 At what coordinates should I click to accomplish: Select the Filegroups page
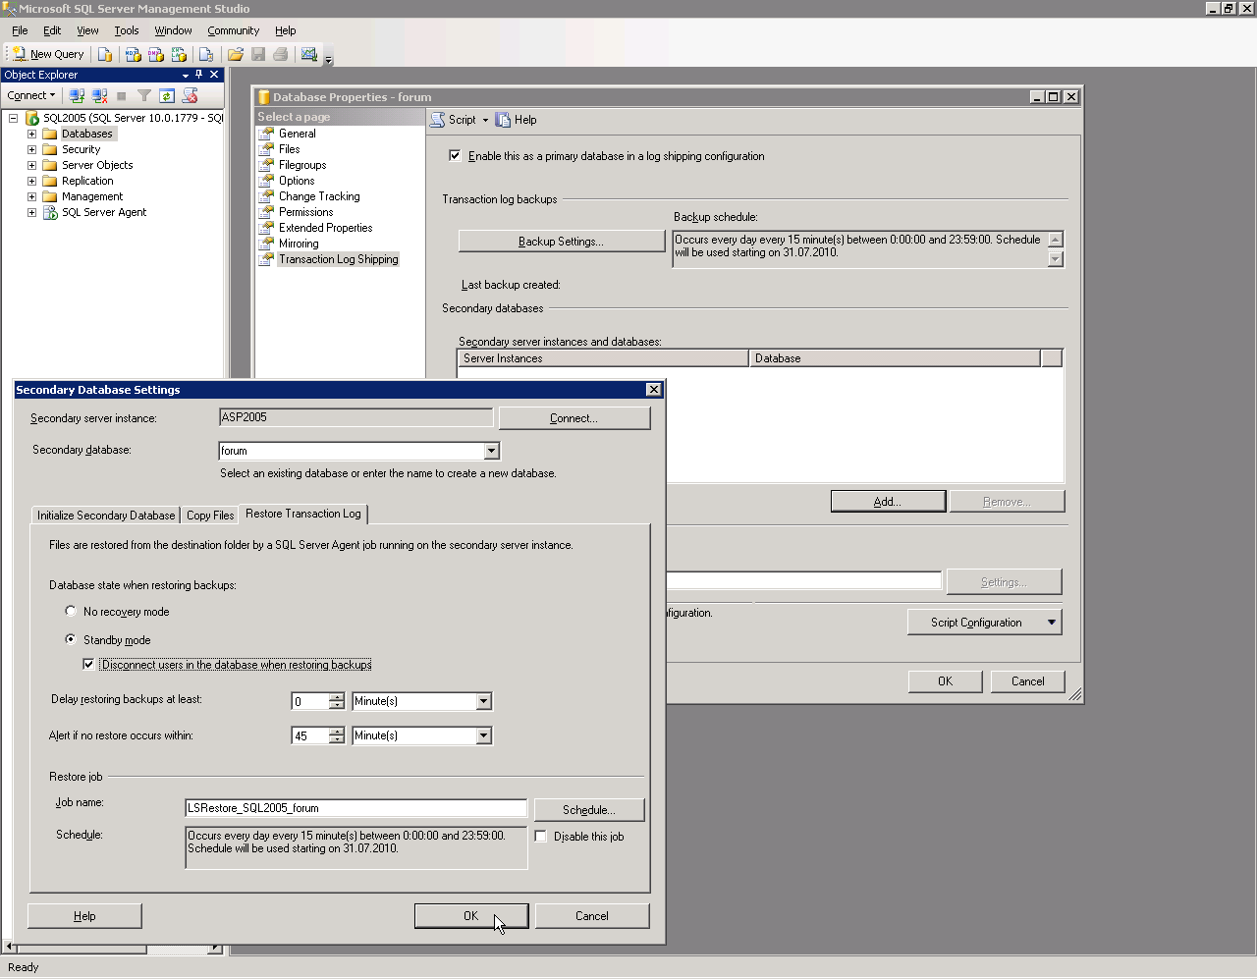[x=301, y=165]
